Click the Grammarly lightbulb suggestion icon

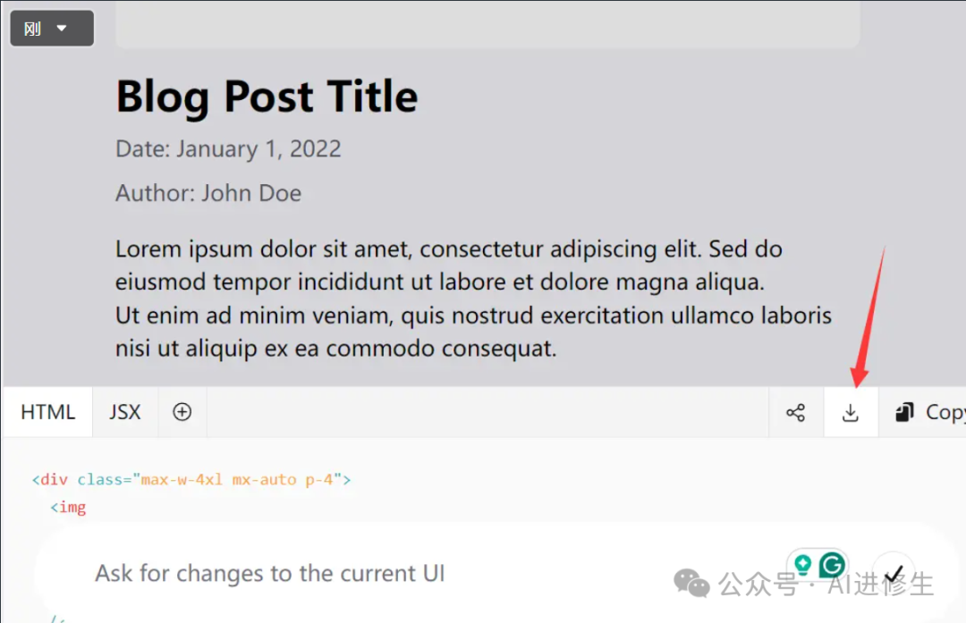tap(802, 565)
